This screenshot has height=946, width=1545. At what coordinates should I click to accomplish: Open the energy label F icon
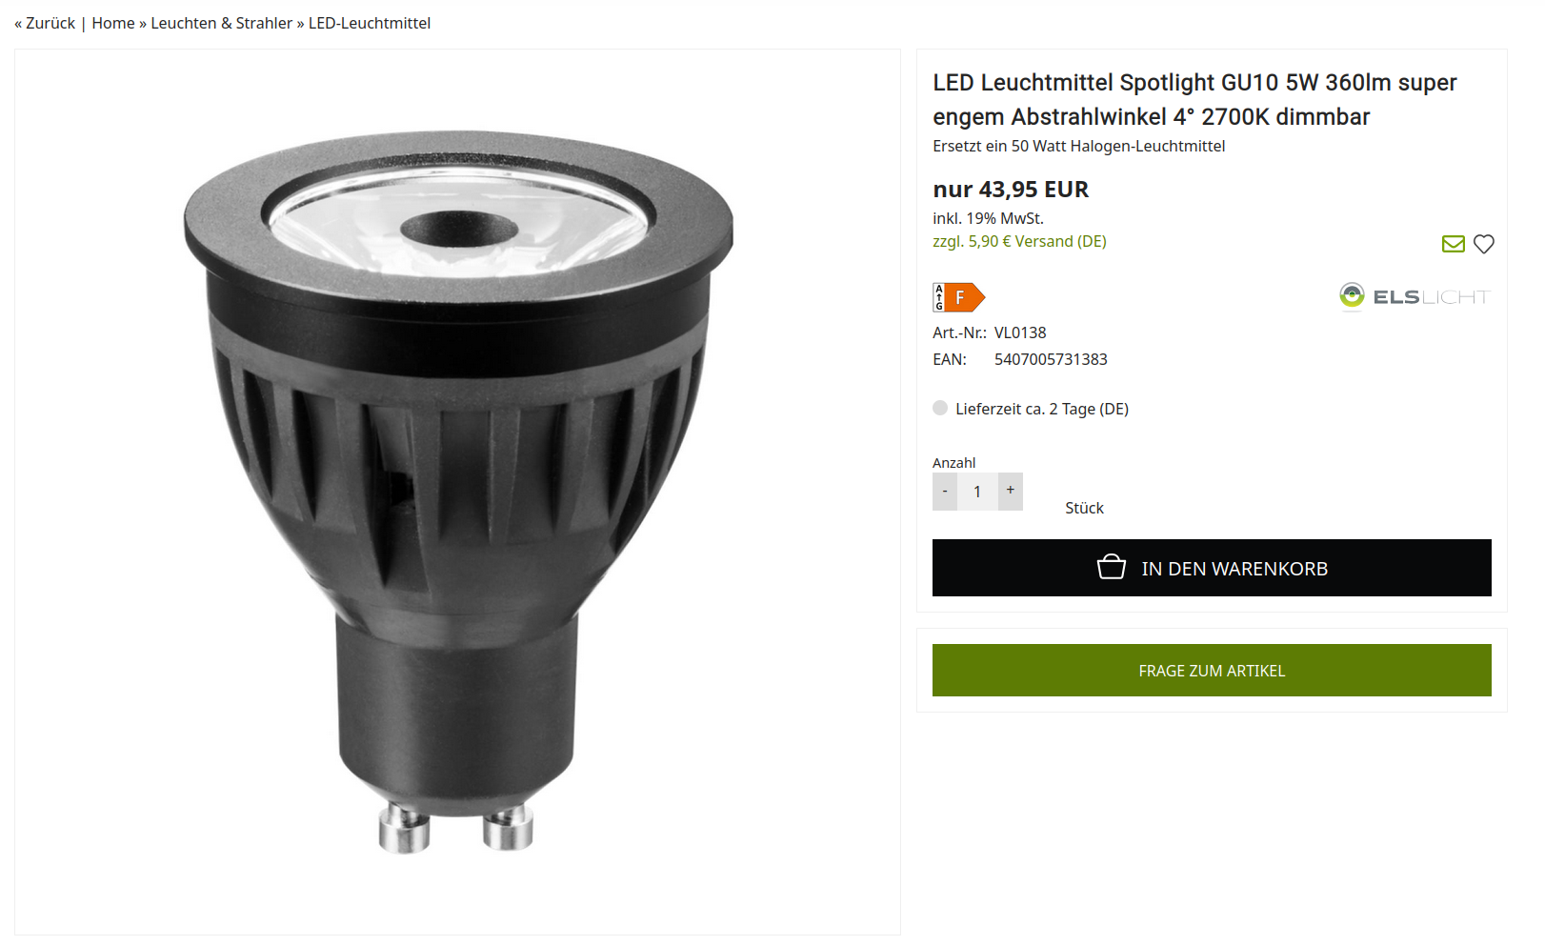(958, 297)
